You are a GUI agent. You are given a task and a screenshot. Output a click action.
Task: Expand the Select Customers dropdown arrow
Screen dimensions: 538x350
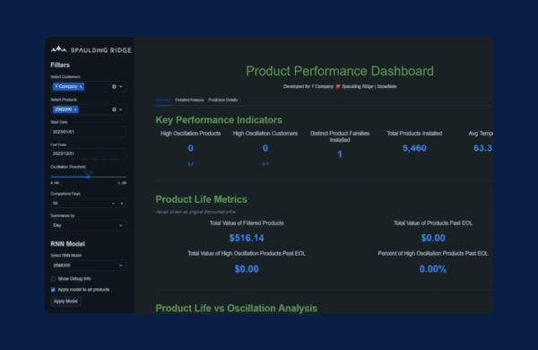121,86
